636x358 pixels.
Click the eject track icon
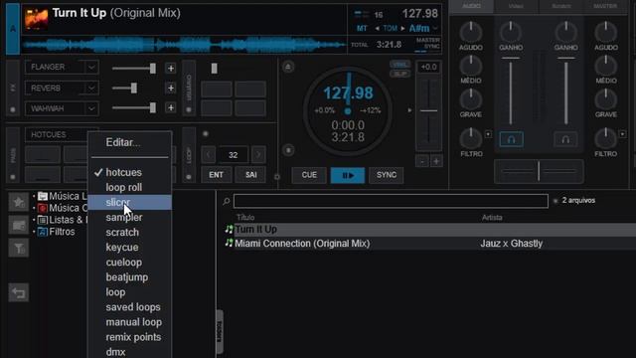(288, 67)
